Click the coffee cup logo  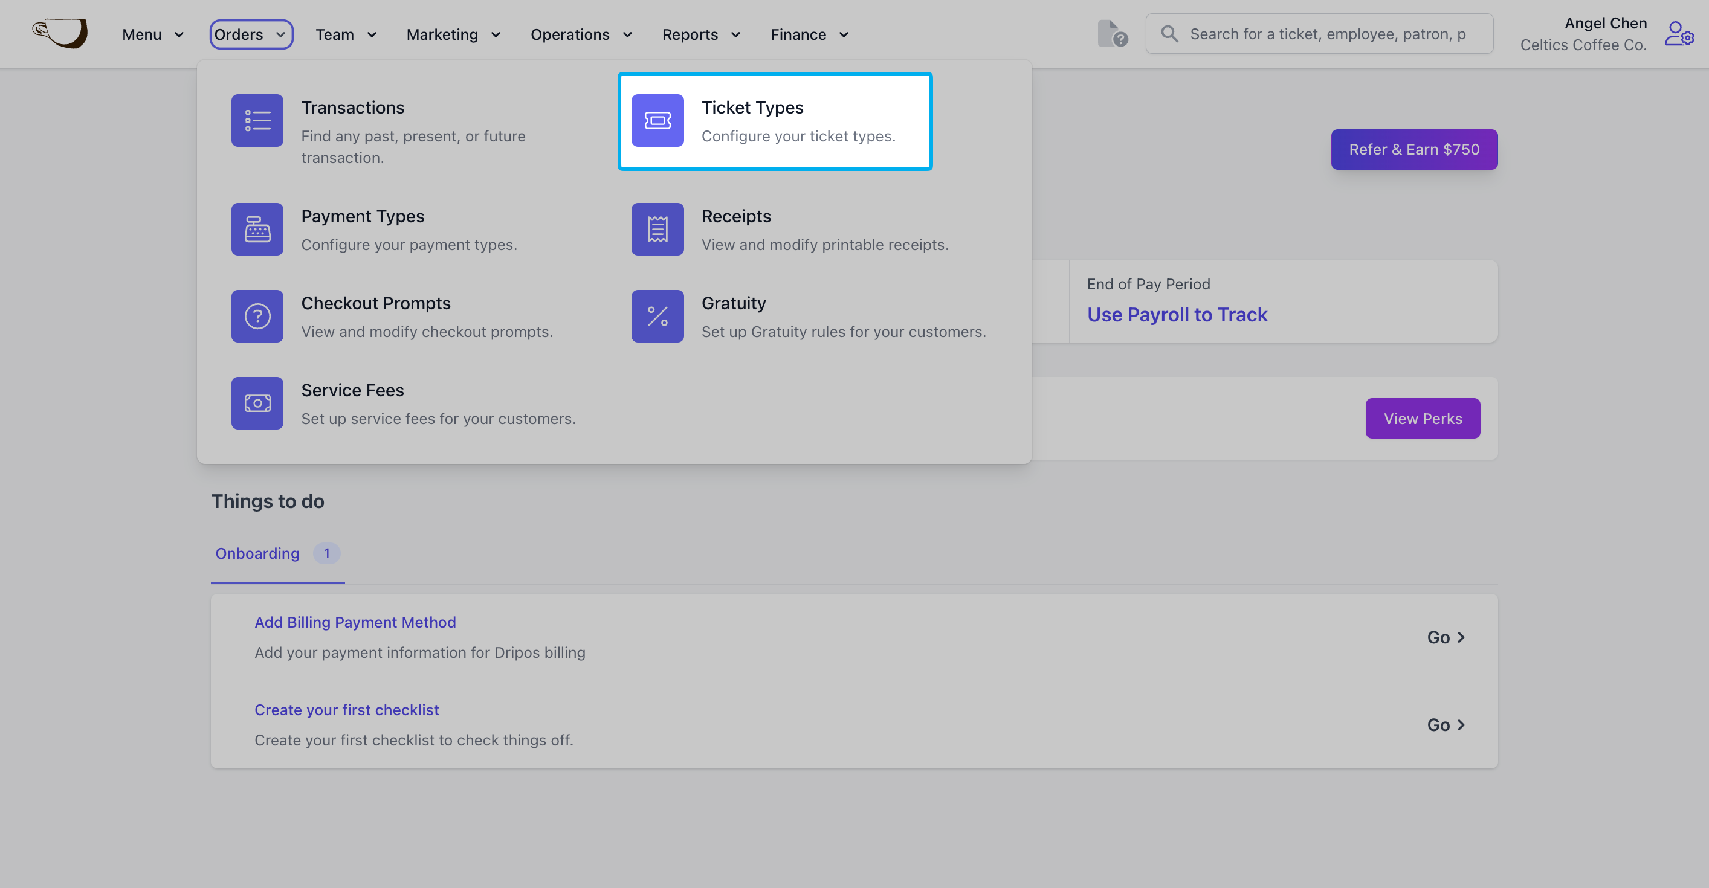pyautogui.click(x=60, y=33)
